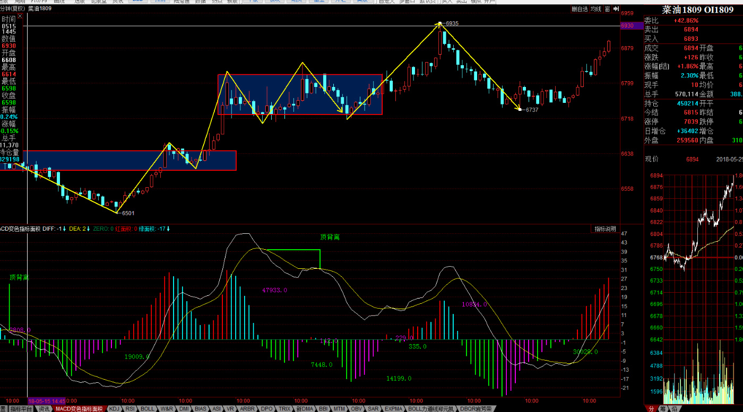Click the 日增仓 +36402 value
This screenshot has height=412, width=743.
point(688,131)
